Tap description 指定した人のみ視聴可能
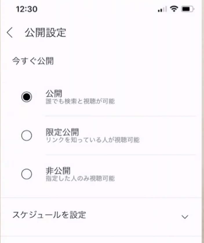Screen dimensions: 204x243 (80, 178)
